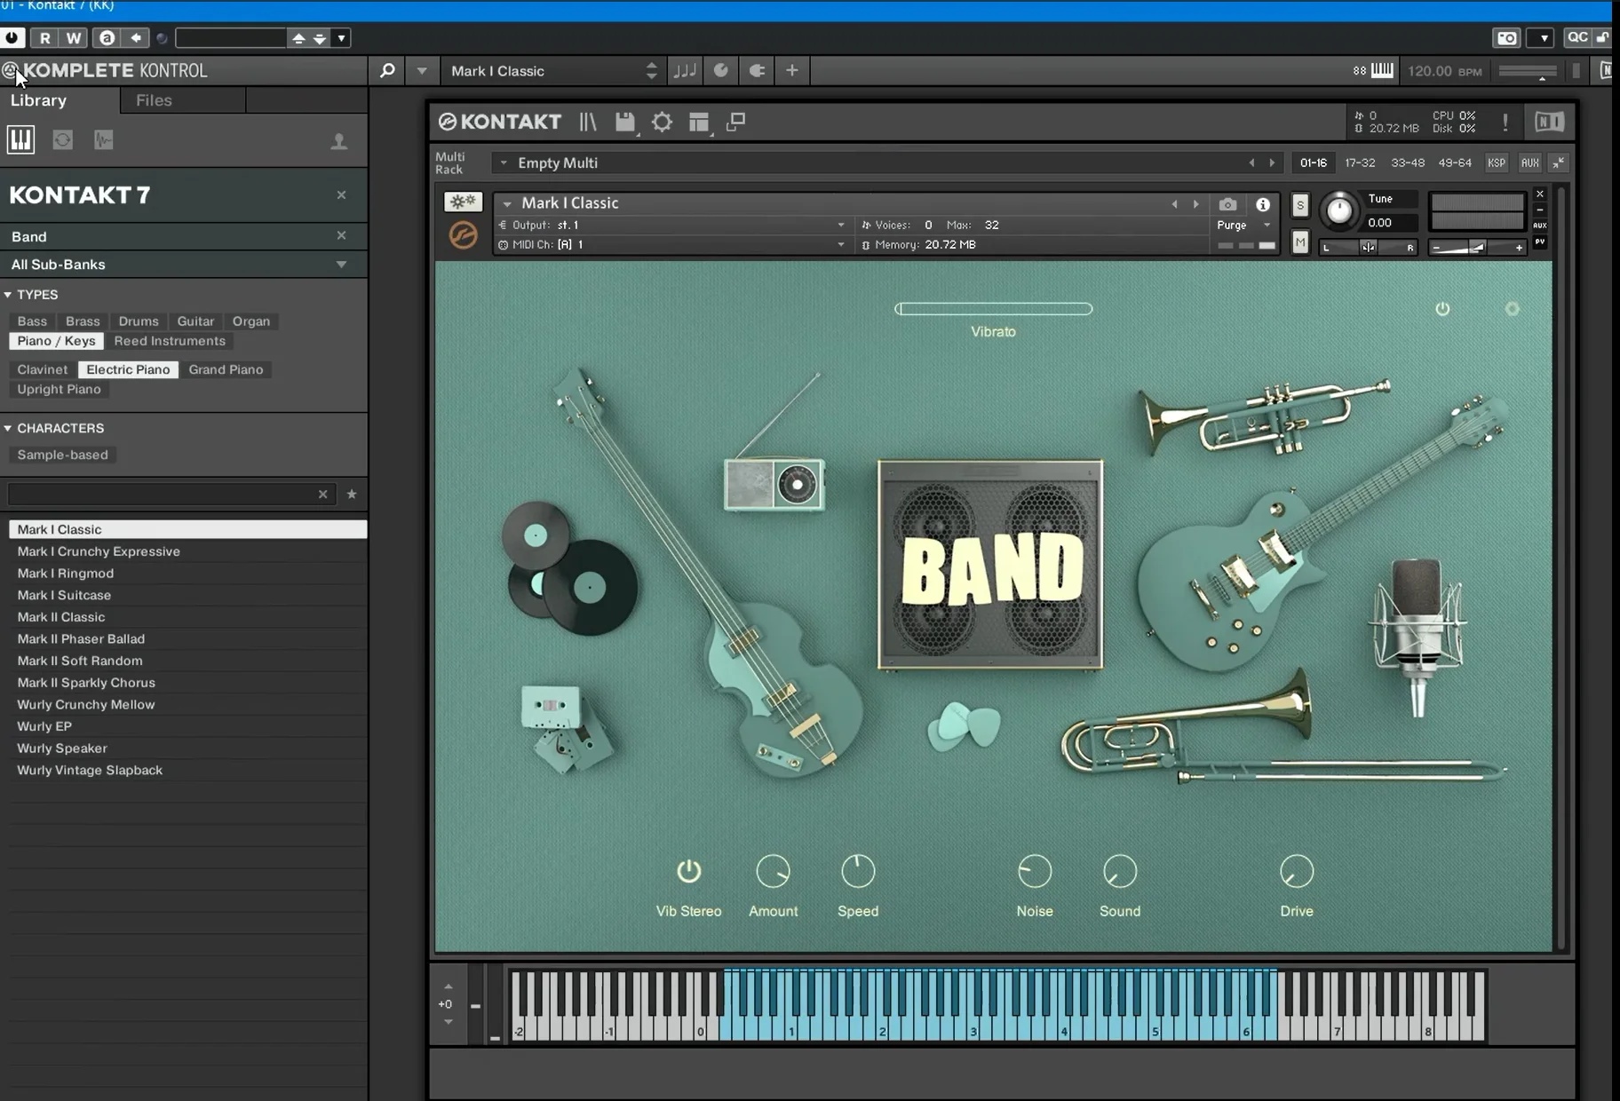Click the Kontakt warning exclamation icon
The height and width of the screenshot is (1101, 1620).
tap(1505, 123)
